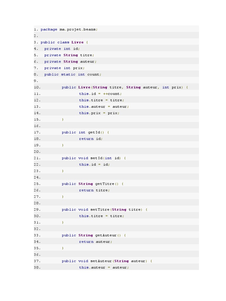Click line number 25.
Screen dimensions: 226x301
(x=37, y=184)
